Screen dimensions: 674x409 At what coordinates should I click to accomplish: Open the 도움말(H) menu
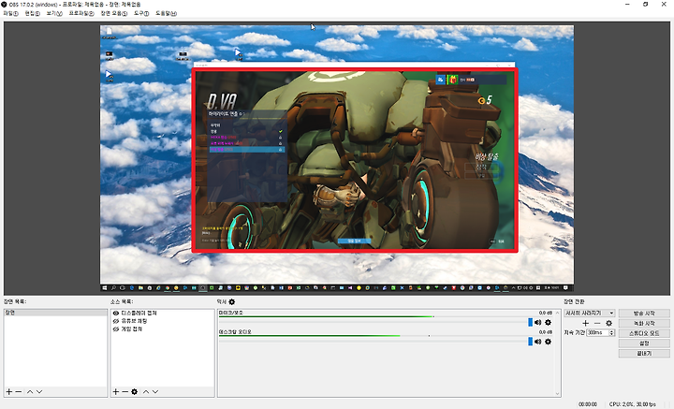(x=166, y=13)
